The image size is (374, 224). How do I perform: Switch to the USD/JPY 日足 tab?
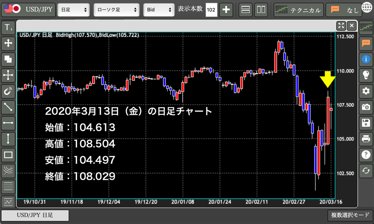35,215
